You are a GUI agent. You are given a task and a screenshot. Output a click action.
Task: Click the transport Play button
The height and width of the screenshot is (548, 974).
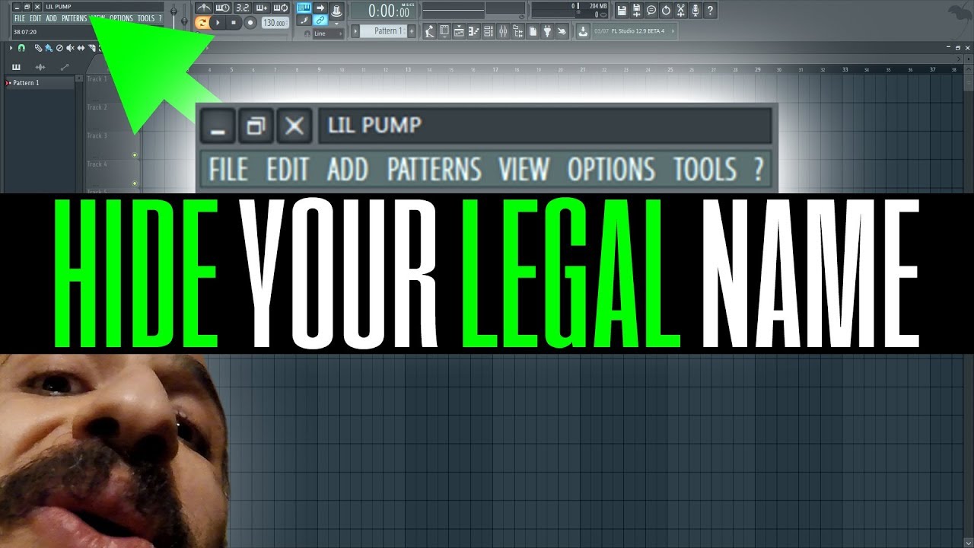tap(218, 23)
